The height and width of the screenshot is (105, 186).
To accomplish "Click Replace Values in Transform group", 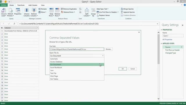I will [103, 15].
